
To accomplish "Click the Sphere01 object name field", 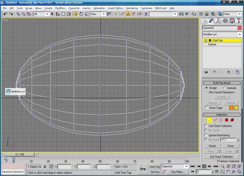I will [220, 28].
